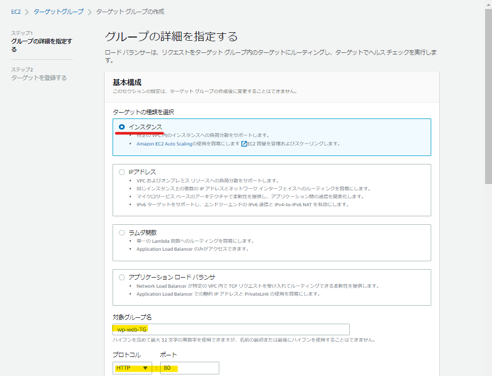Click external link icon after Auto Scaling text
Image resolution: width=492 pixels, height=376 pixels.
244,144
